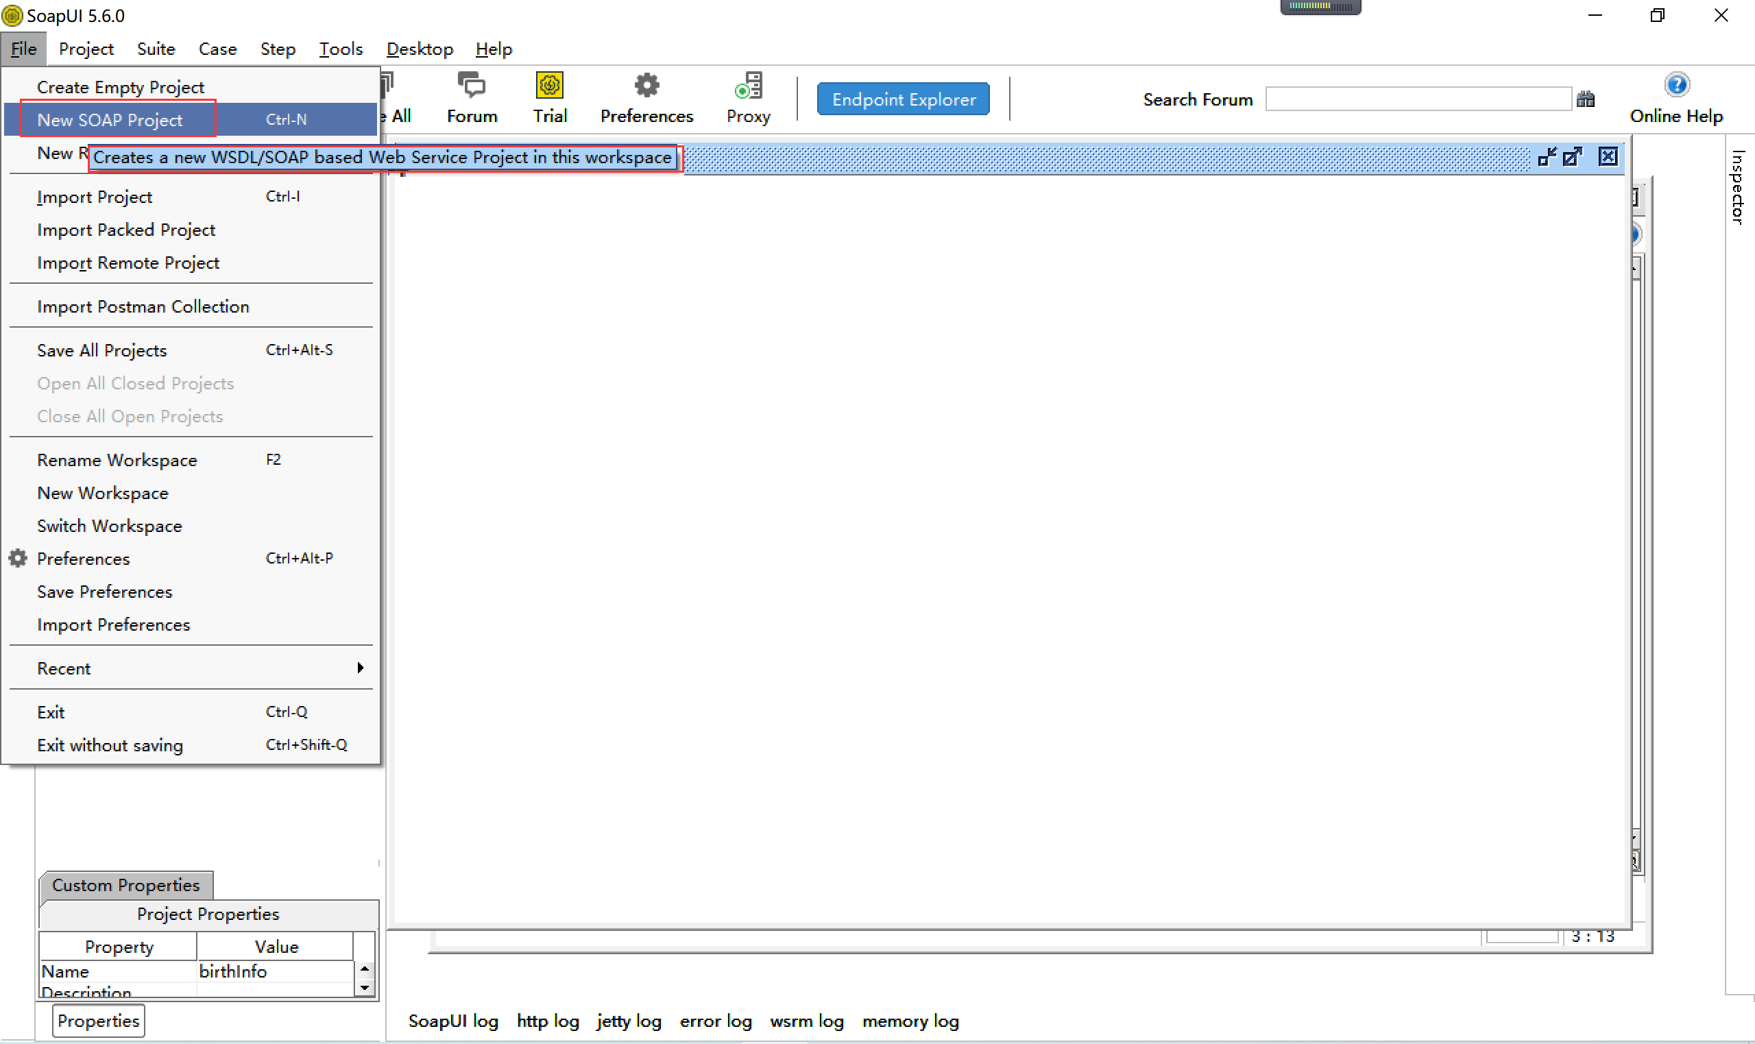
Task: Open the Suite menu
Action: point(156,49)
